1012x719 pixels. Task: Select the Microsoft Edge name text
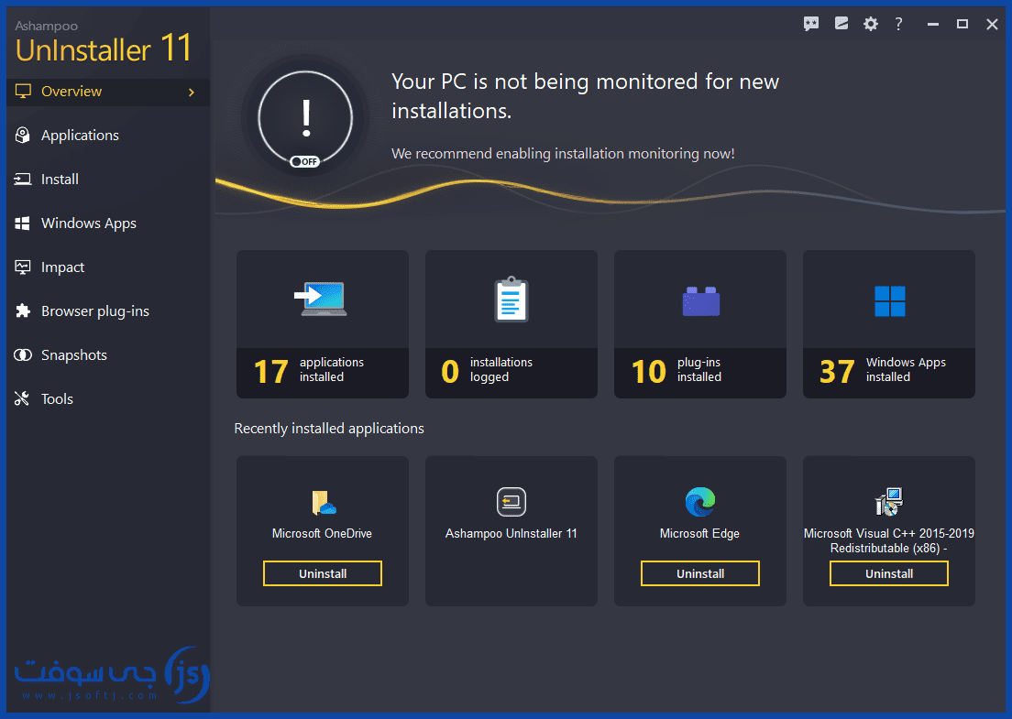pos(699,533)
